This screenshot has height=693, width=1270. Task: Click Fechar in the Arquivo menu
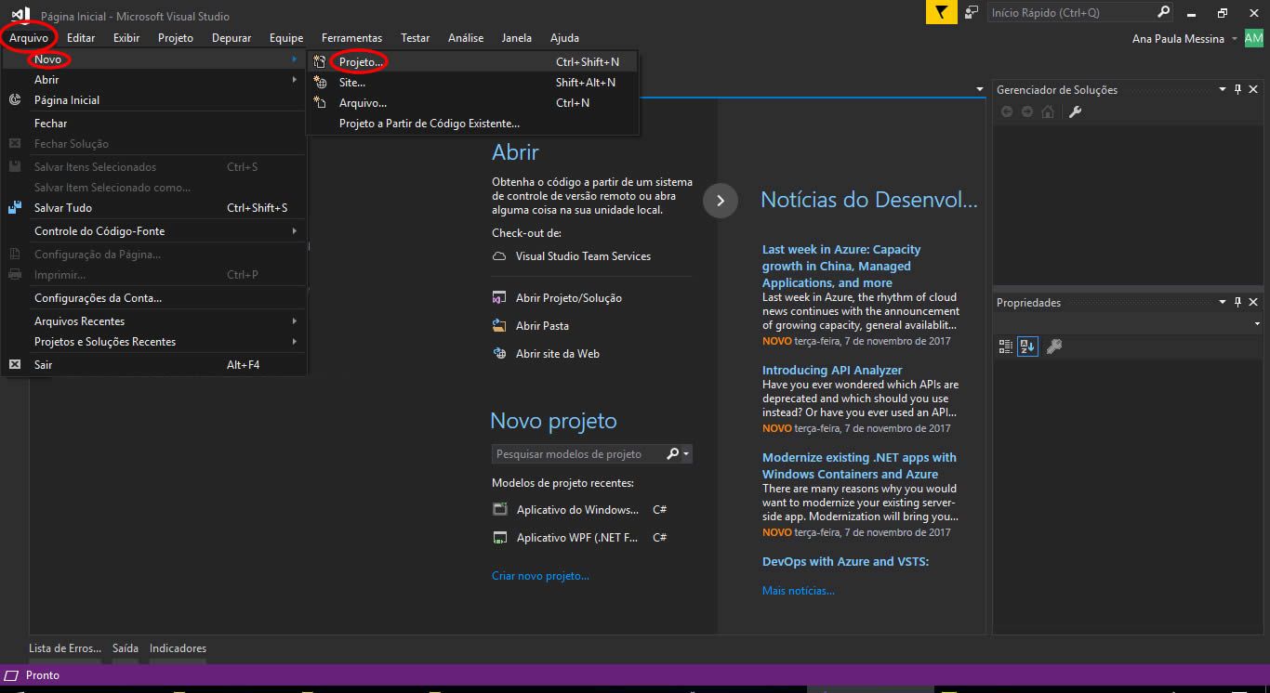[x=154, y=124]
